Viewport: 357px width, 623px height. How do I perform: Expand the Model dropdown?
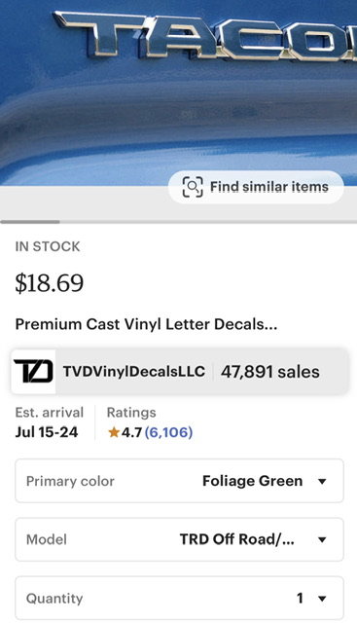[179, 539]
